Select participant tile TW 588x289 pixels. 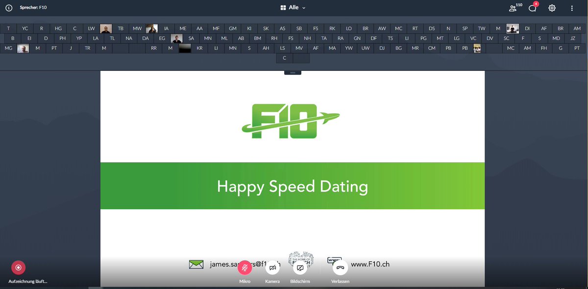(x=482, y=28)
